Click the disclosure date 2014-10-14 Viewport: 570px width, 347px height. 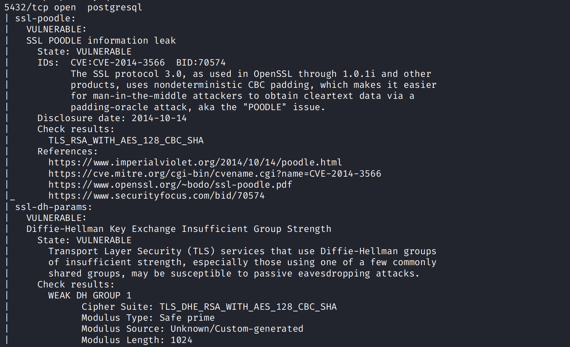click(159, 118)
